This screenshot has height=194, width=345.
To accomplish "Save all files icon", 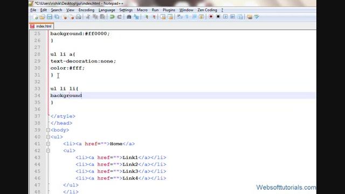I will pyautogui.click(x=57, y=17).
